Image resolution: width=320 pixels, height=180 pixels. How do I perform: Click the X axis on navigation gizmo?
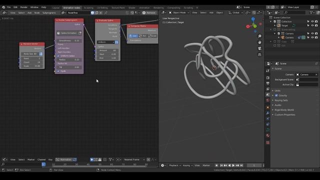point(248,26)
